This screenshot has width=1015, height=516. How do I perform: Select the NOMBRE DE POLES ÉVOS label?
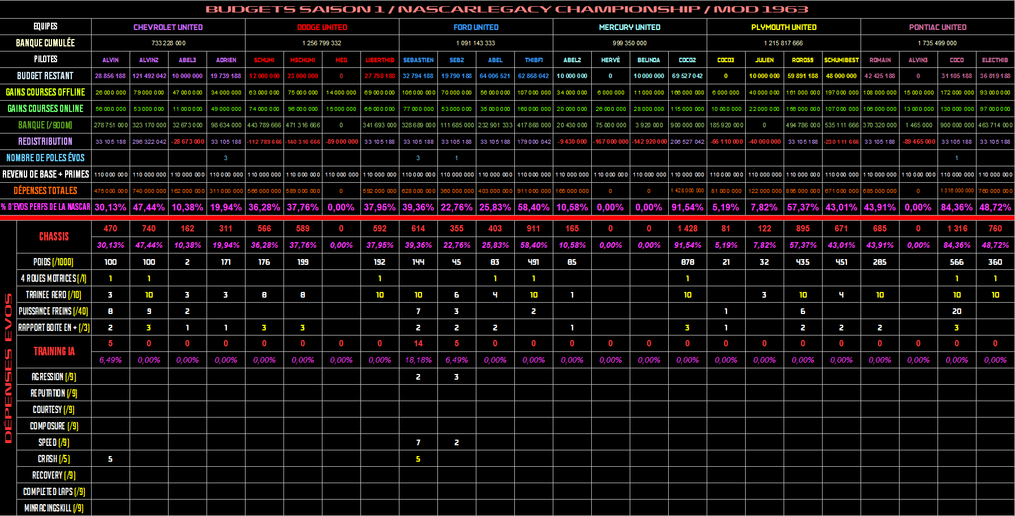click(x=45, y=158)
